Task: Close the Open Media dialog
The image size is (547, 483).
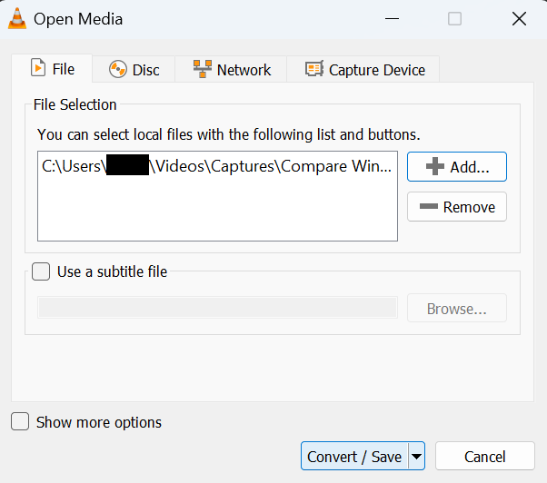Action: pos(519,18)
